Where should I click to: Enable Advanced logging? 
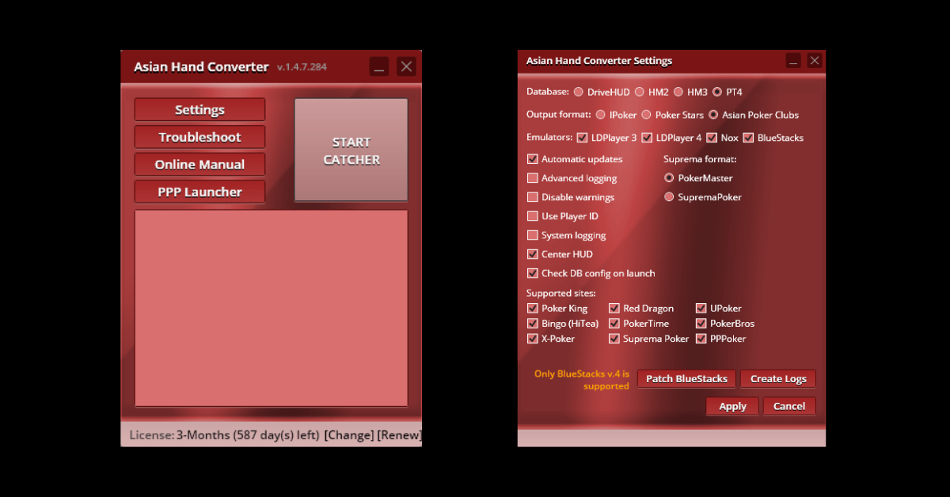pos(533,178)
